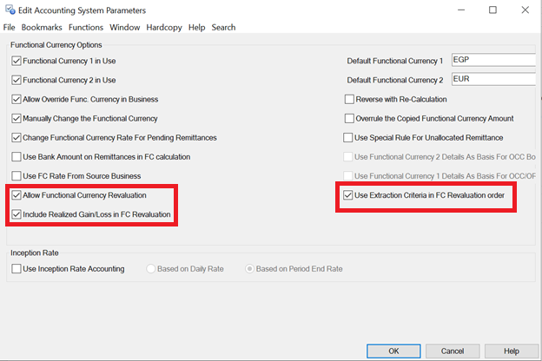
Task: Uncheck Functional Currency 1 in Use
Action: (x=17, y=62)
